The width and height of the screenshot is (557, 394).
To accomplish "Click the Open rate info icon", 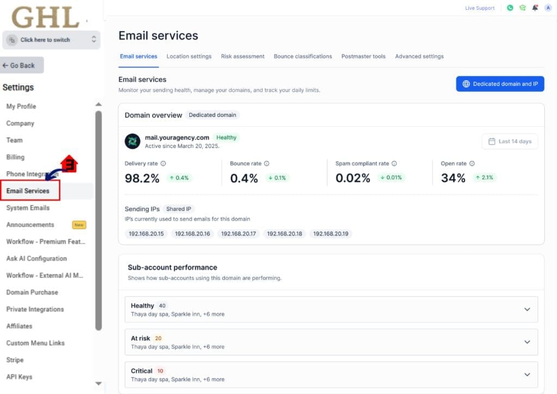I will [472, 164].
